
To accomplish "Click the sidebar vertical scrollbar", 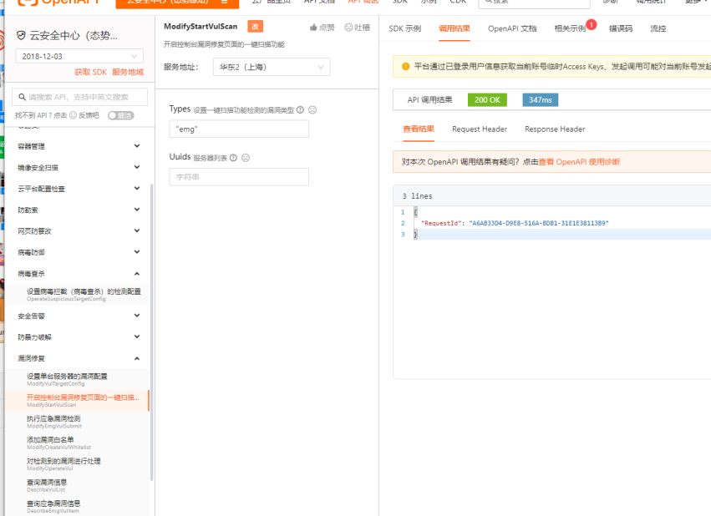I will coord(151,332).
